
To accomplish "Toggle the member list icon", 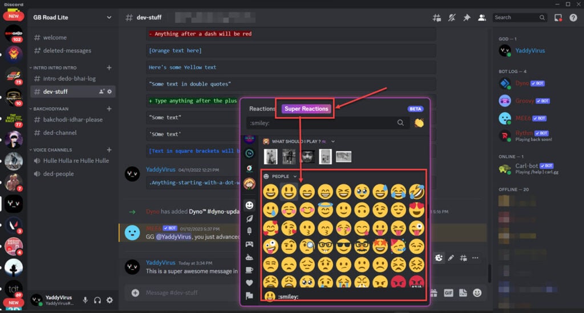I will [481, 18].
